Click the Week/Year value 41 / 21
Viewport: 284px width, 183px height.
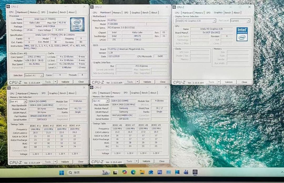coord(78,108)
